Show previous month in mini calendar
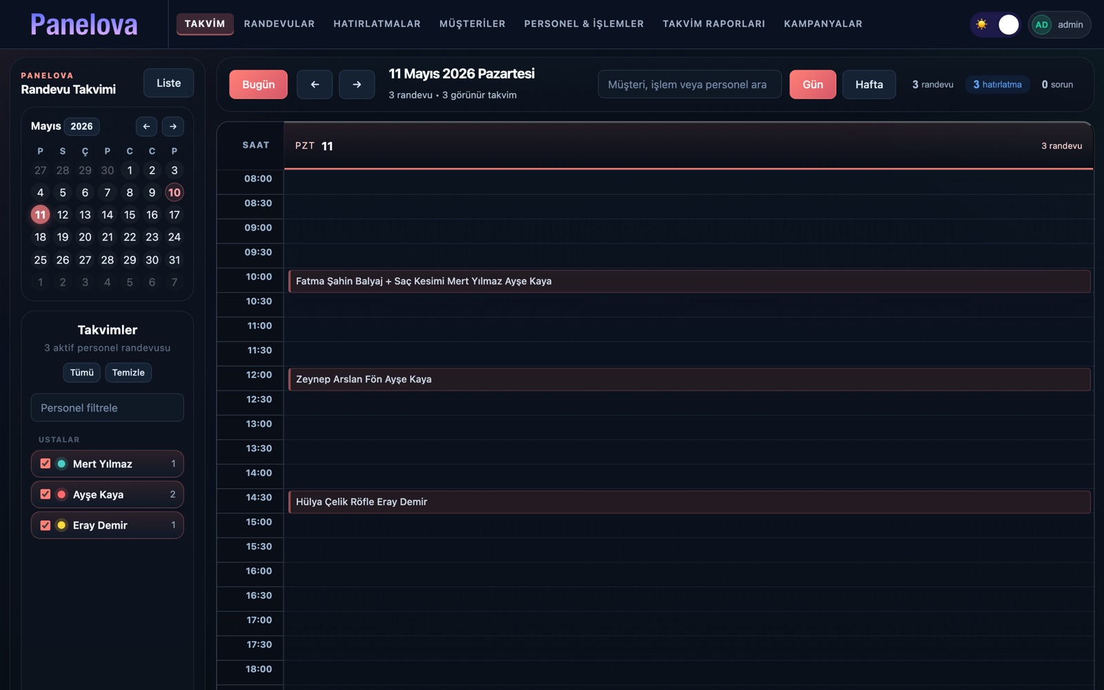Viewport: 1104px width, 690px height. (x=146, y=126)
